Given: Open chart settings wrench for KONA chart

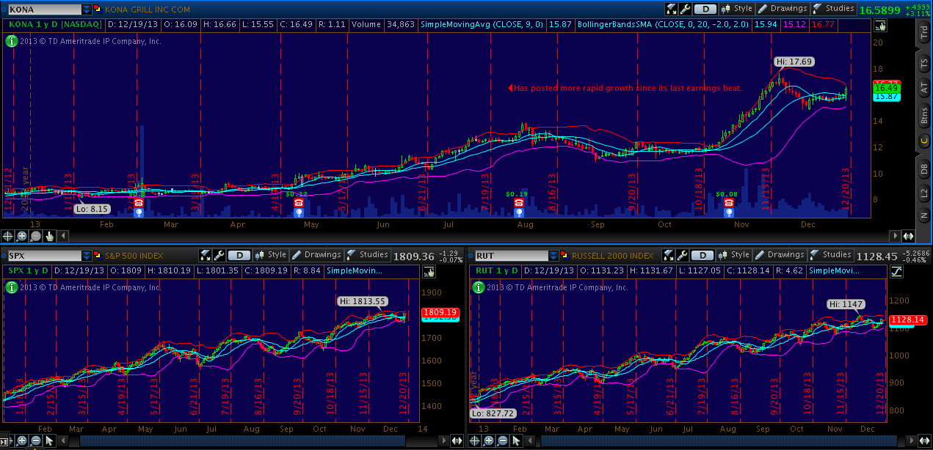Looking at the screenshot, I should tap(686, 9).
